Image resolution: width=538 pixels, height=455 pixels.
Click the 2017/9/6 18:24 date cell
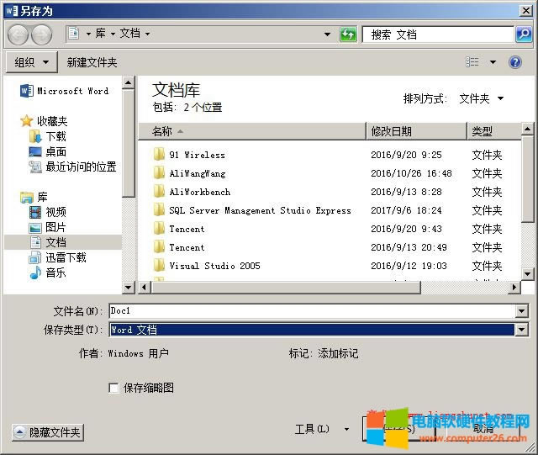(x=406, y=210)
